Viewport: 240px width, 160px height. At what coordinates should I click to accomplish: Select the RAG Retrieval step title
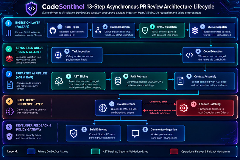(139, 76)
